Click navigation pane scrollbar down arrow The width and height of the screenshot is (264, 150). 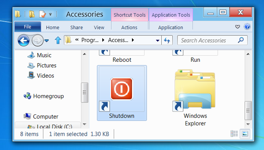pyautogui.click(x=84, y=124)
